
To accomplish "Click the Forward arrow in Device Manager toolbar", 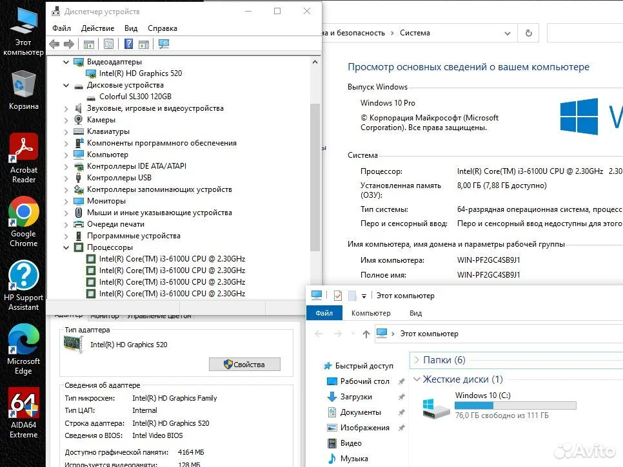I will 69,44.
